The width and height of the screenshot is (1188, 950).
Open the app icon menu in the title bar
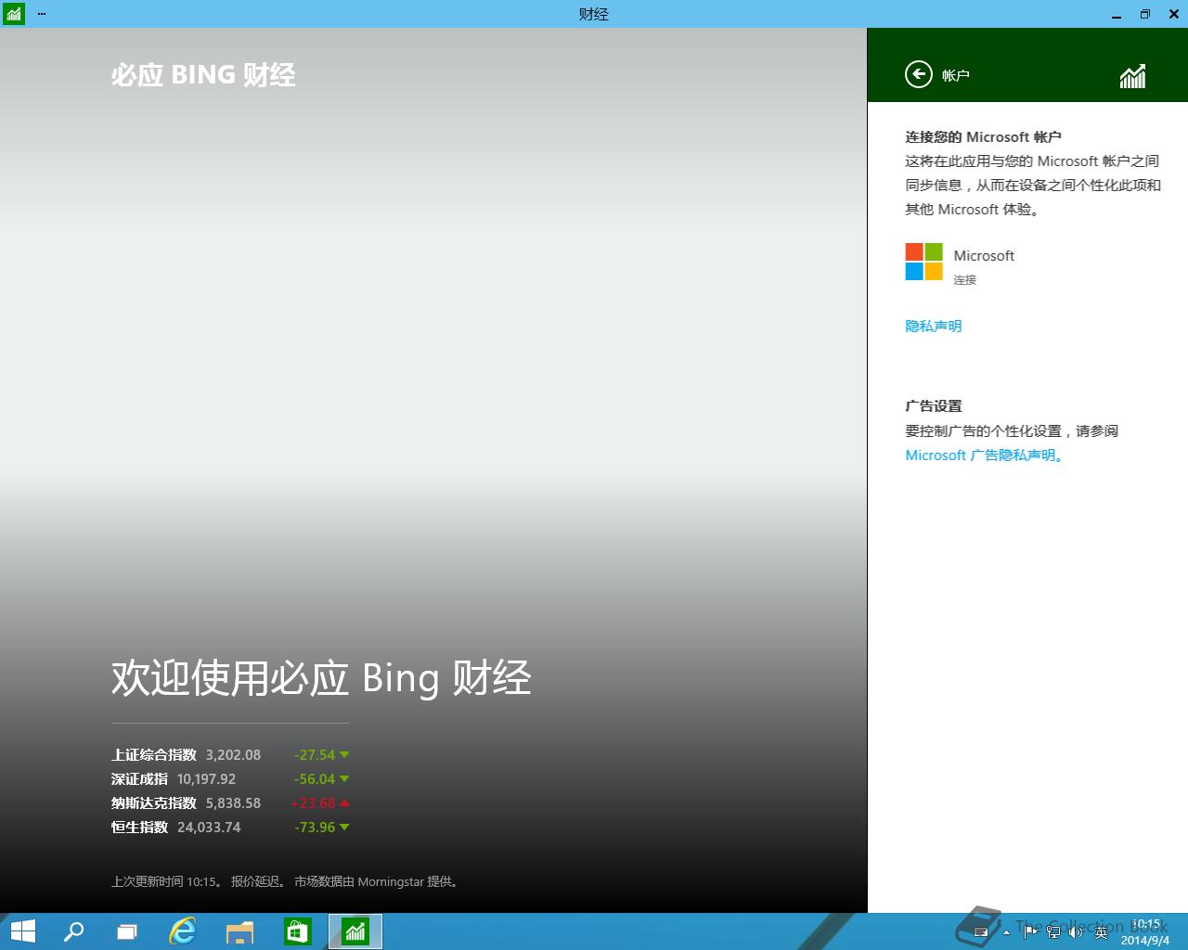coord(13,14)
